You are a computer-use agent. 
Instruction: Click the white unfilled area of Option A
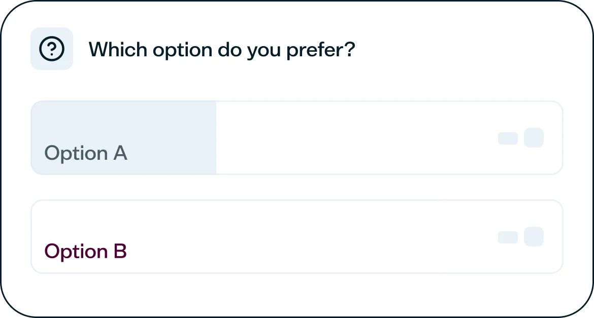coord(355,138)
